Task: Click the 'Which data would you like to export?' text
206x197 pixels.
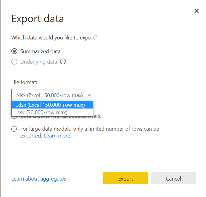Action: click(54, 38)
